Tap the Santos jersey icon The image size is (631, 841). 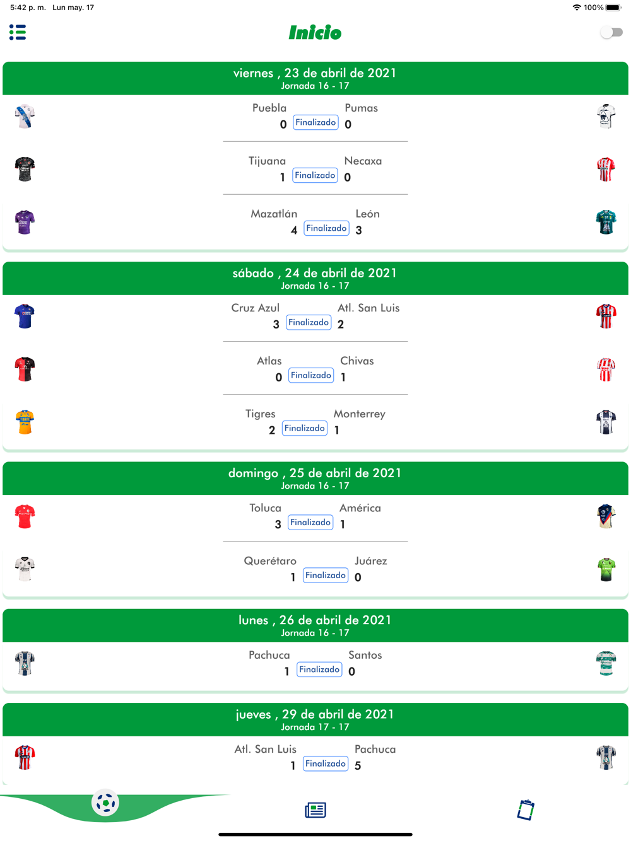(x=606, y=663)
